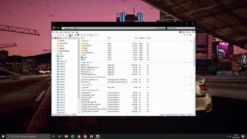The image size is (247, 139).
Task: Select index.bin in the file list
Action: [x=86, y=87]
